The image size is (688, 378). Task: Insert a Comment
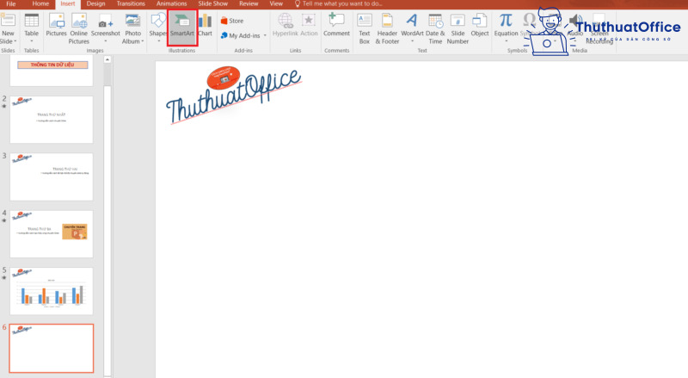tap(336, 26)
